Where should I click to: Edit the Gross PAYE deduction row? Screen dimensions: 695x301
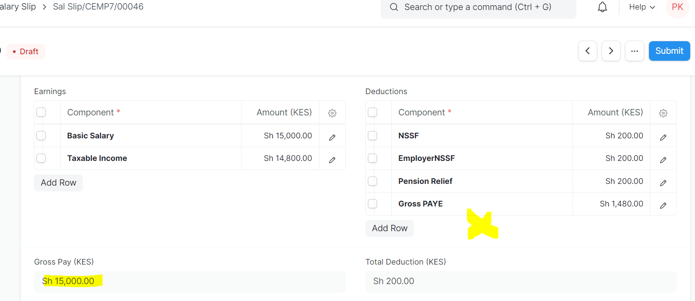click(663, 206)
